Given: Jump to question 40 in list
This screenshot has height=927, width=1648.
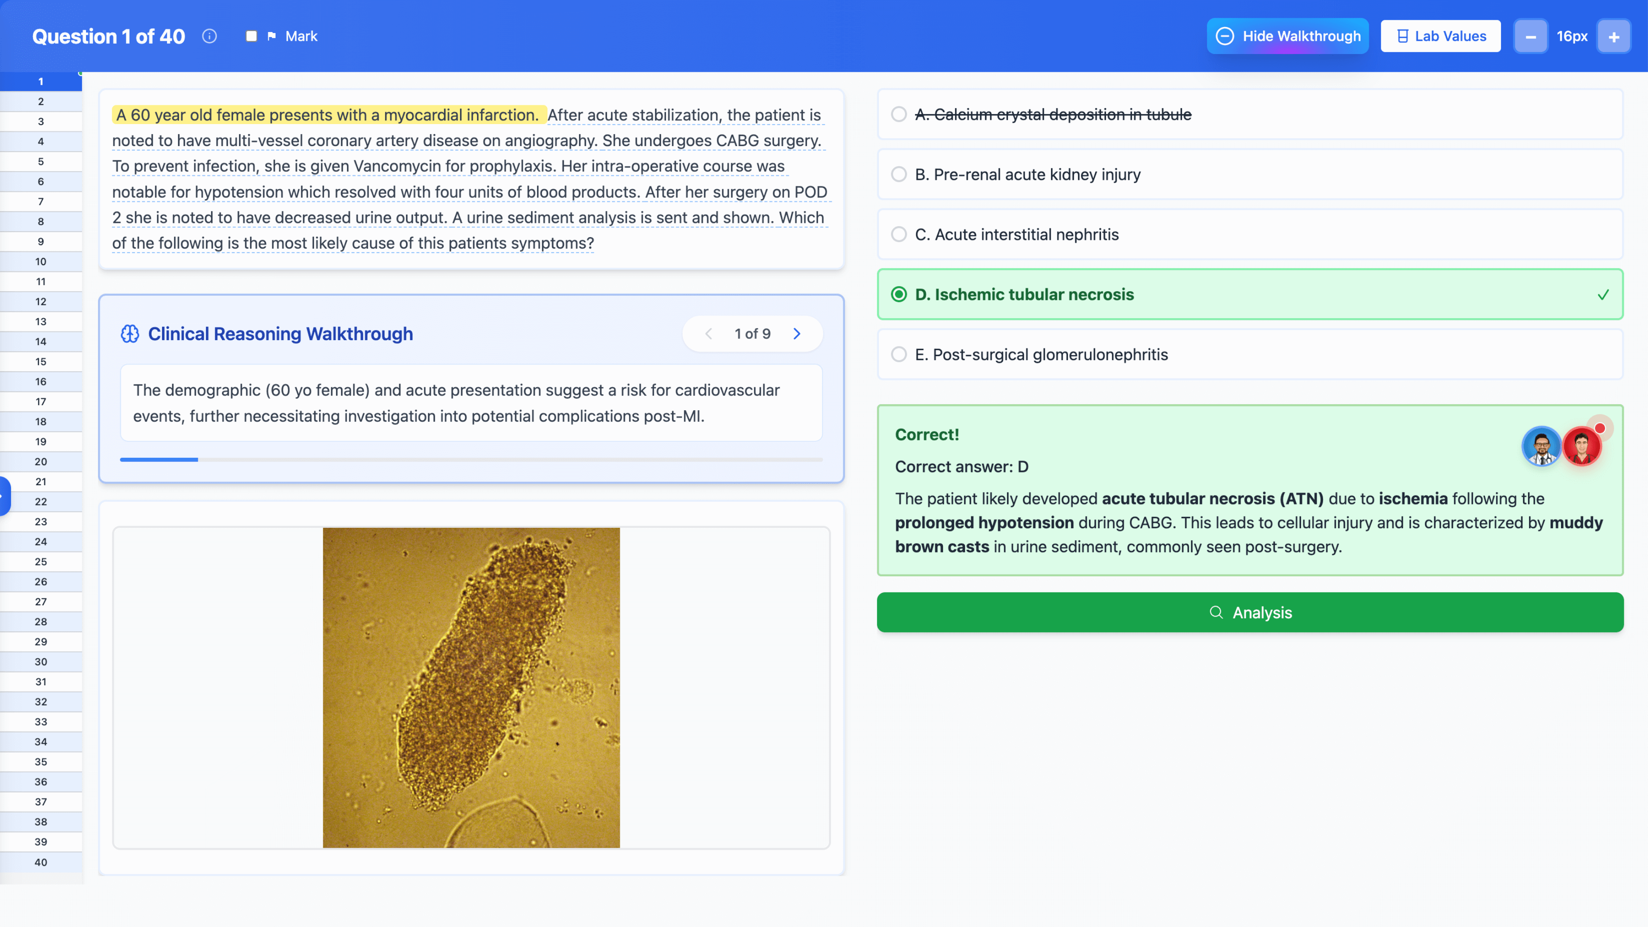Looking at the screenshot, I should [x=41, y=862].
